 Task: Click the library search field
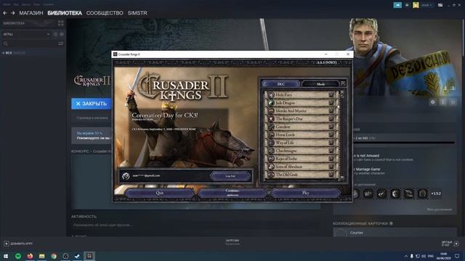tap(30, 43)
